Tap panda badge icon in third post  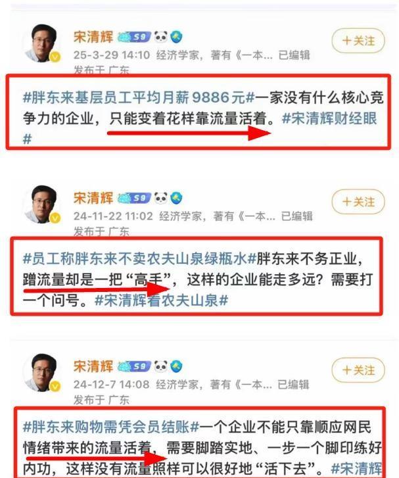pos(160,366)
